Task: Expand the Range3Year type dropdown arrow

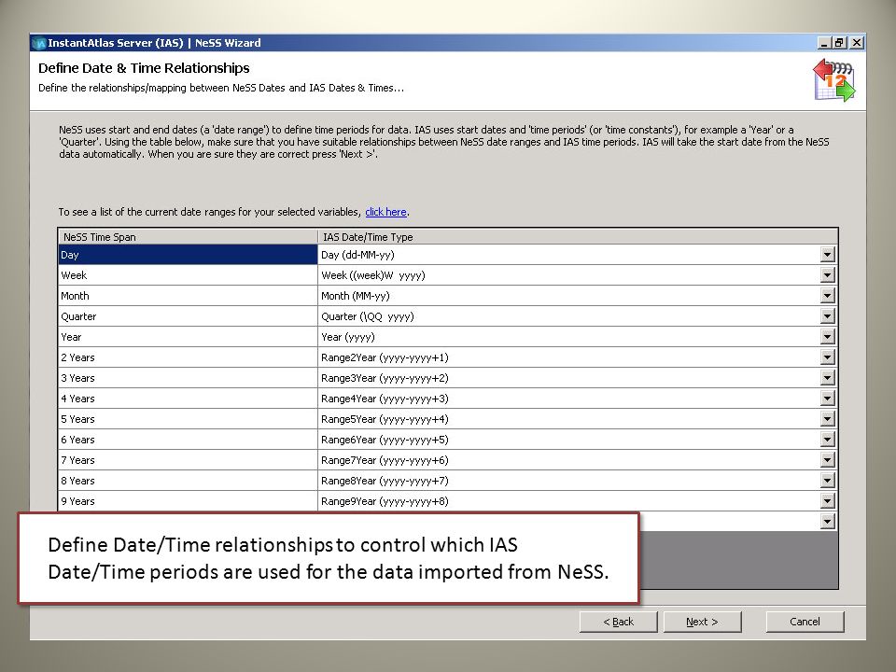Action: point(827,378)
